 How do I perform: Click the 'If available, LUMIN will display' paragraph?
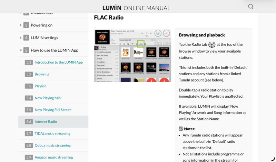[213, 112]
